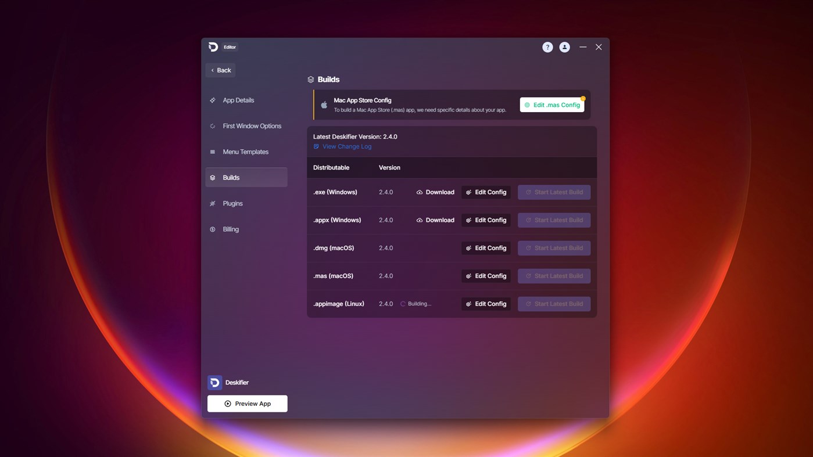Download the .exe (Windows) build
Screen dimensions: 813x457
point(435,192)
